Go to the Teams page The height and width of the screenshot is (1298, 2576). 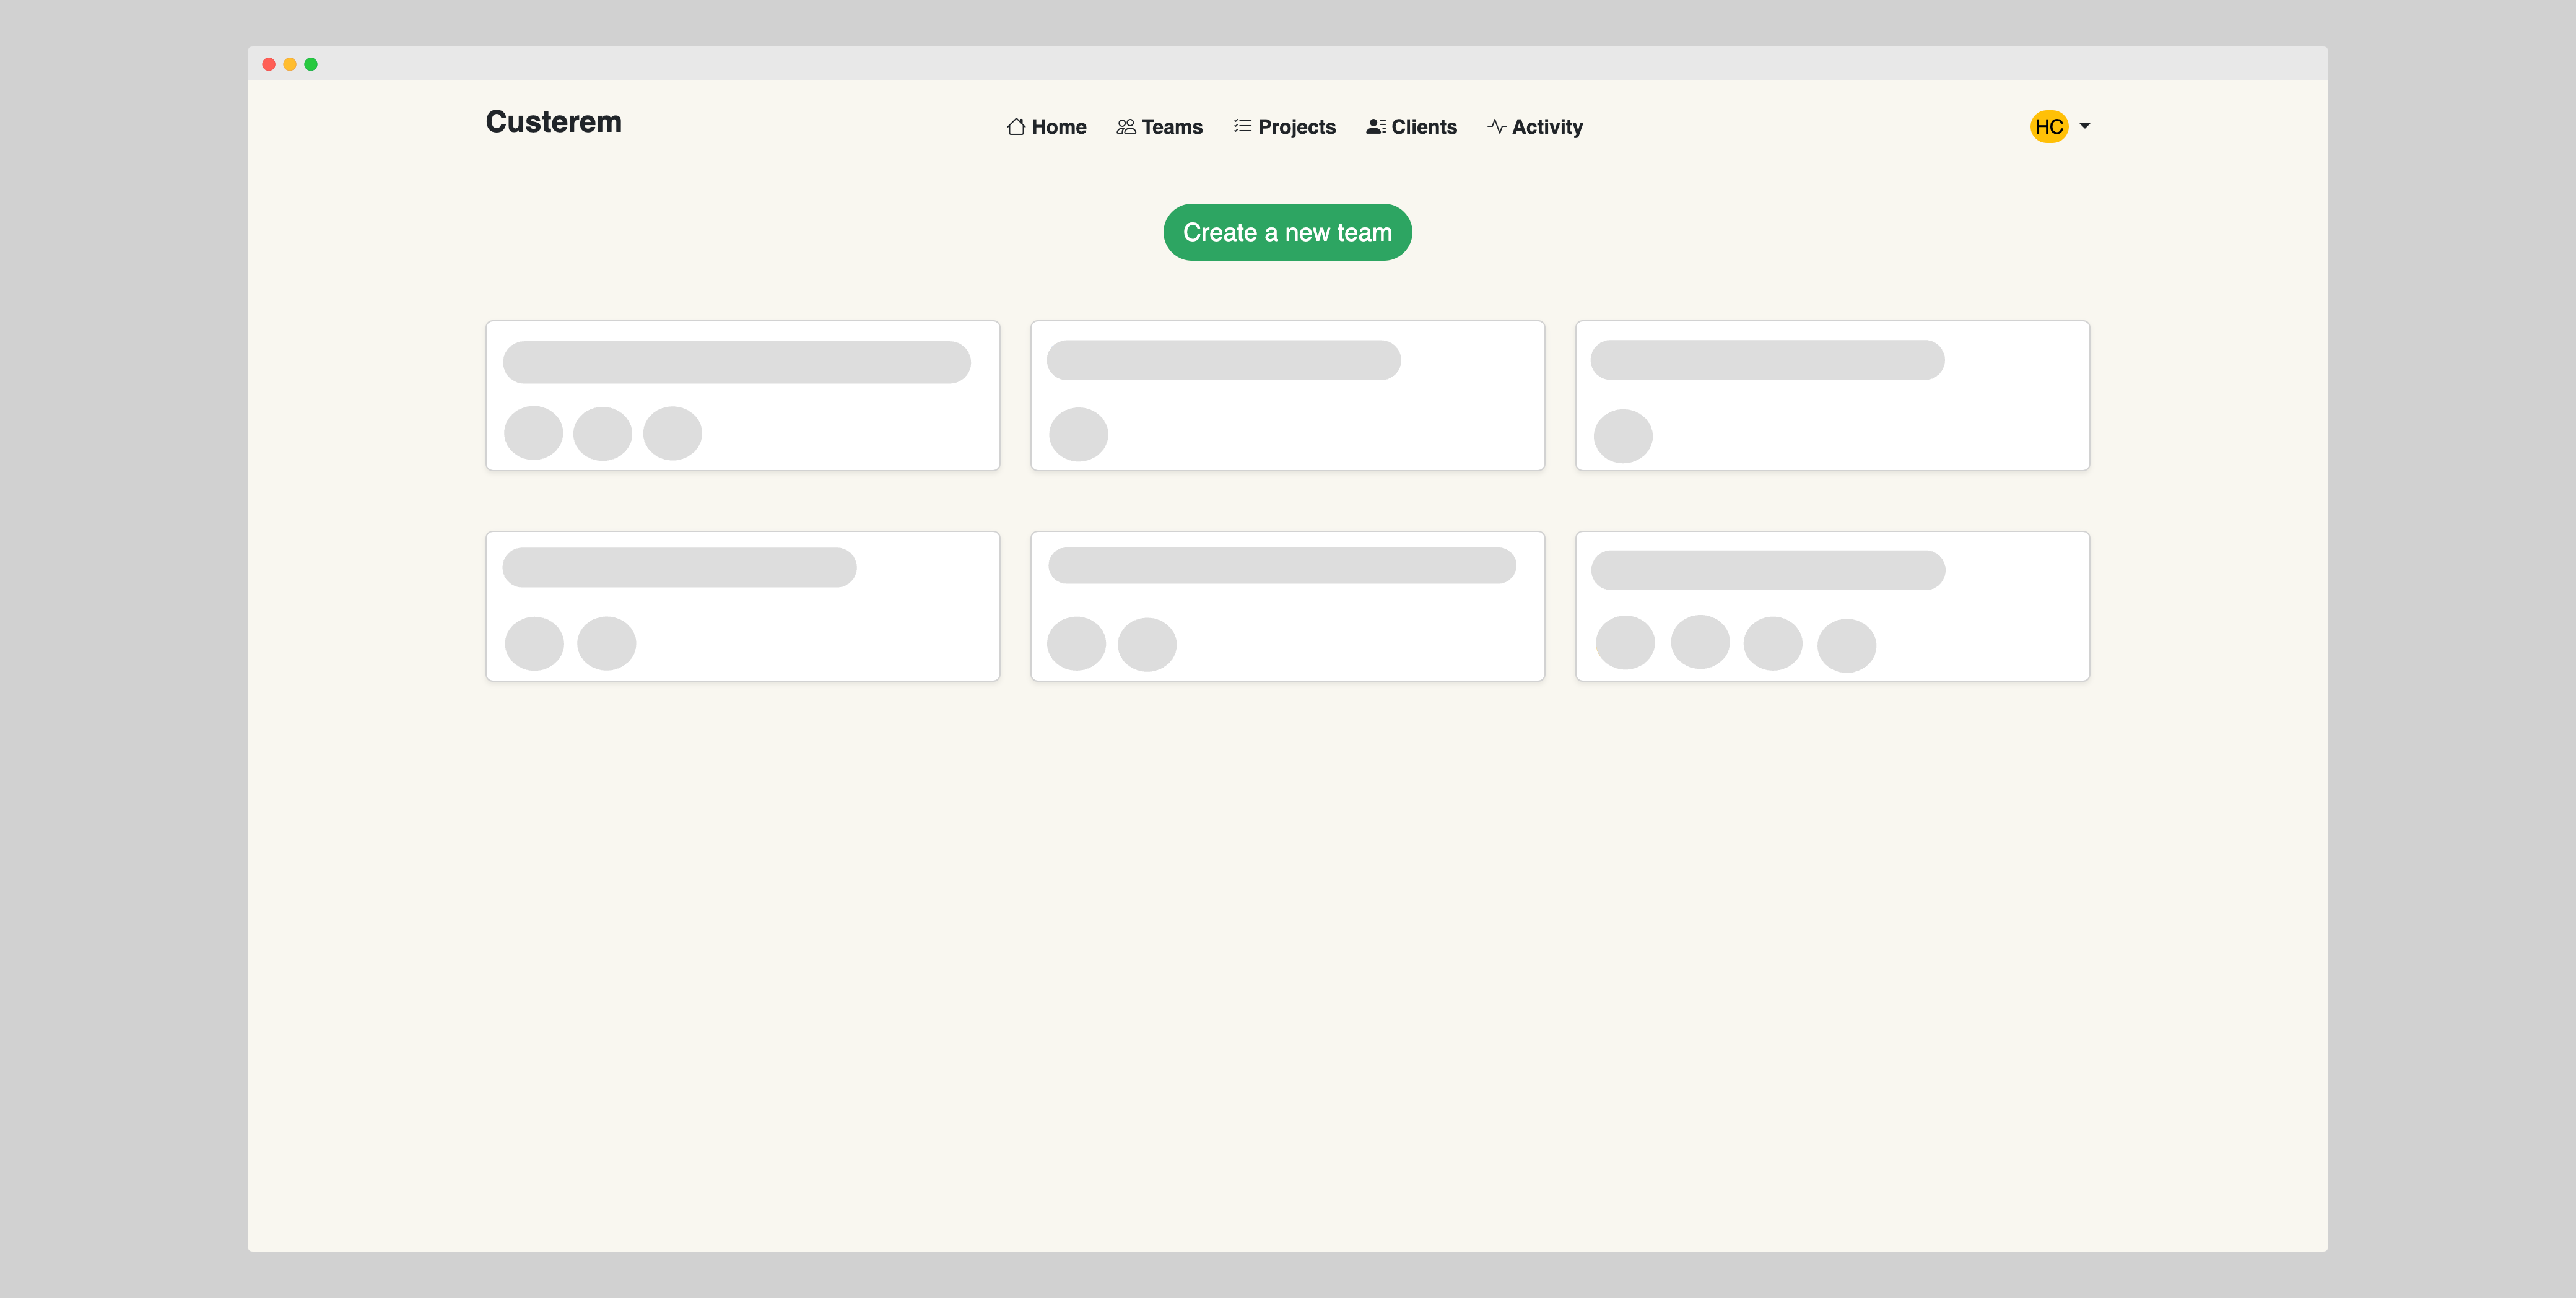tap(1159, 127)
